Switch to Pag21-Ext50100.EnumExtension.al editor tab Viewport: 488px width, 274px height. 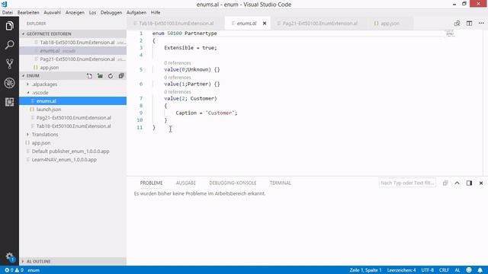[x=319, y=24]
